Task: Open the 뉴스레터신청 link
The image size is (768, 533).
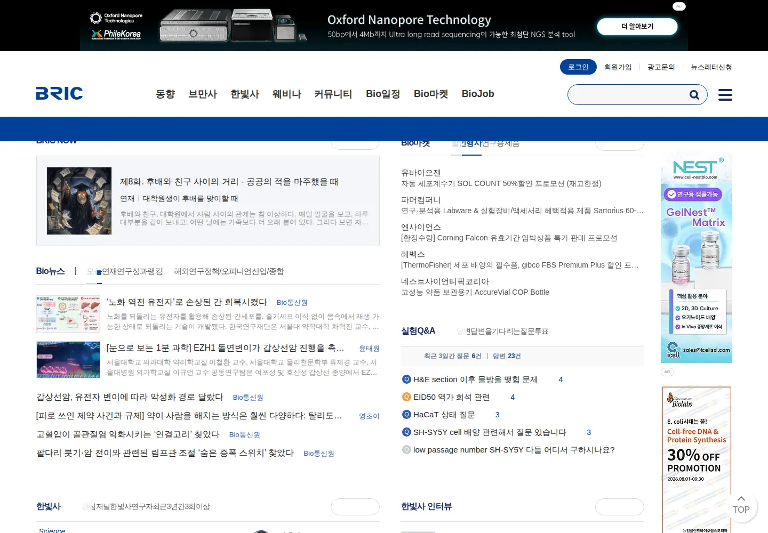Action: (711, 67)
